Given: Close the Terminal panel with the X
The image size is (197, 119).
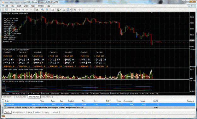Looking at the screenshot, I should point(2,100).
